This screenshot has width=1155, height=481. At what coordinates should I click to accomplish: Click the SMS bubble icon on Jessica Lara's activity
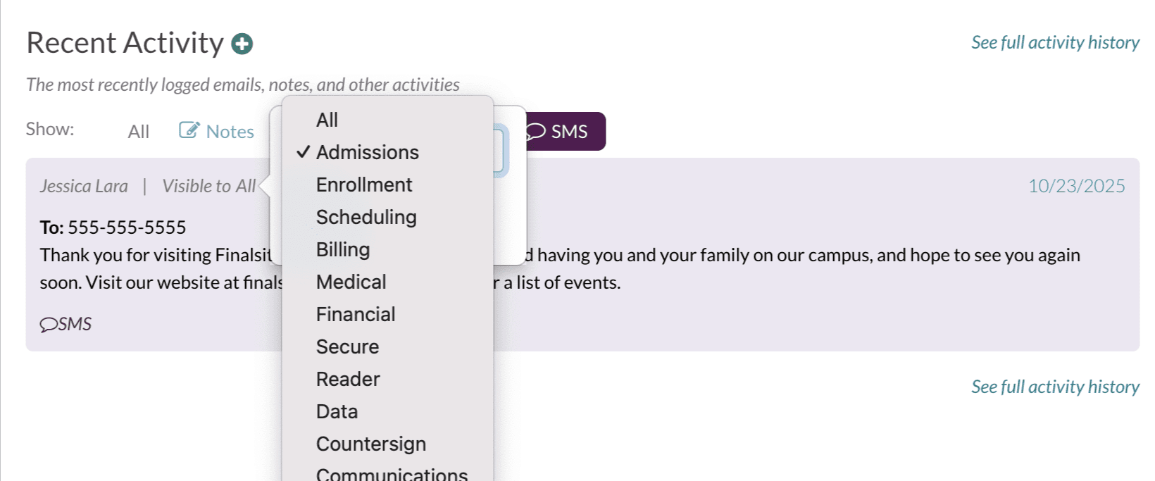click(x=50, y=324)
